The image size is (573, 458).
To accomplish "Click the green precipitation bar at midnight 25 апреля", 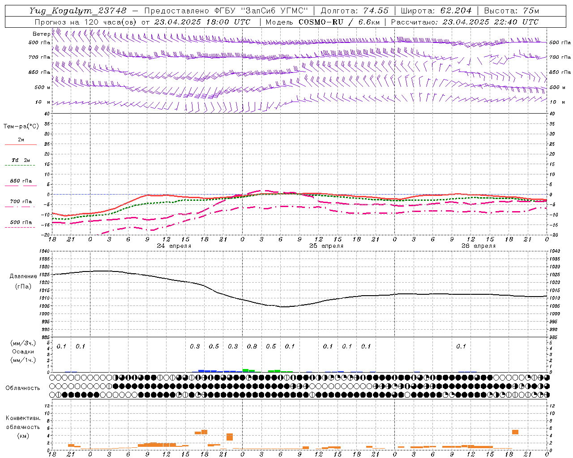I will (246, 370).
